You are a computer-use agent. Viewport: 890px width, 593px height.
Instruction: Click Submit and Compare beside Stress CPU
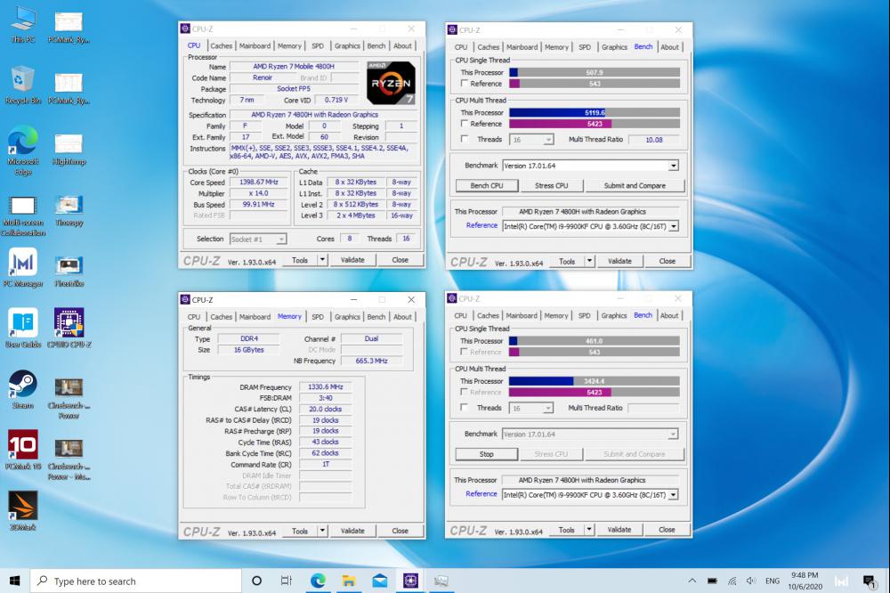[x=635, y=186]
